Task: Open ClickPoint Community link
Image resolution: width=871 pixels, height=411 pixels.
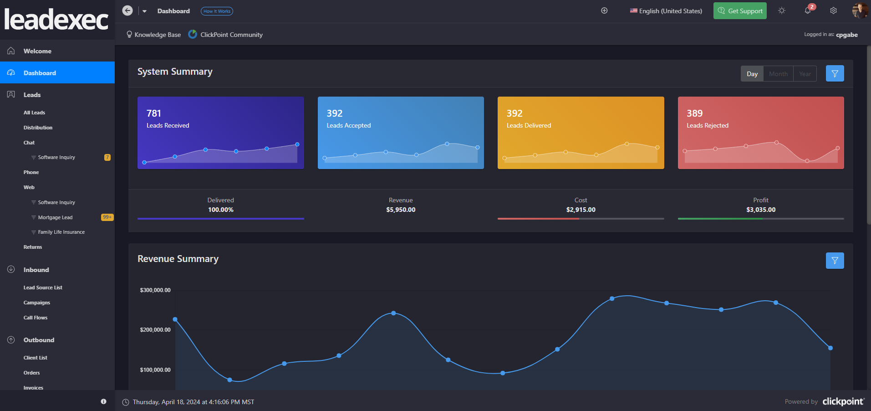Action: click(231, 35)
